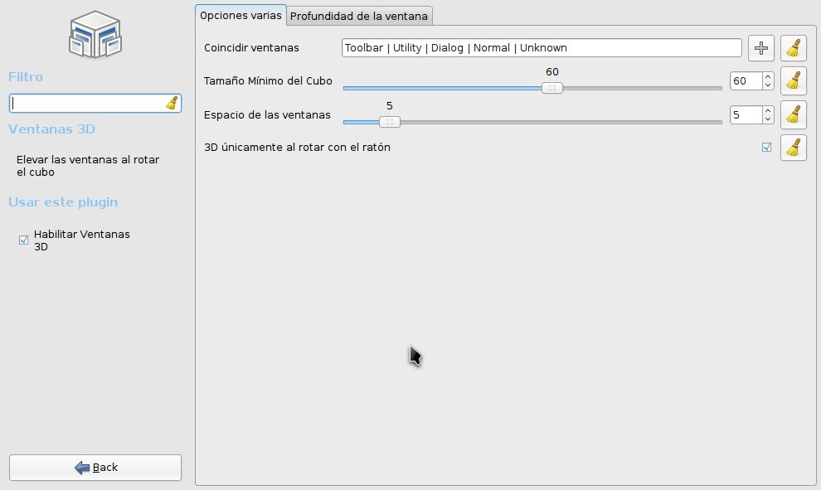This screenshot has height=490, width=821.
Task: Click the 3D Windows plugin cube logo
Action: coord(95,34)
